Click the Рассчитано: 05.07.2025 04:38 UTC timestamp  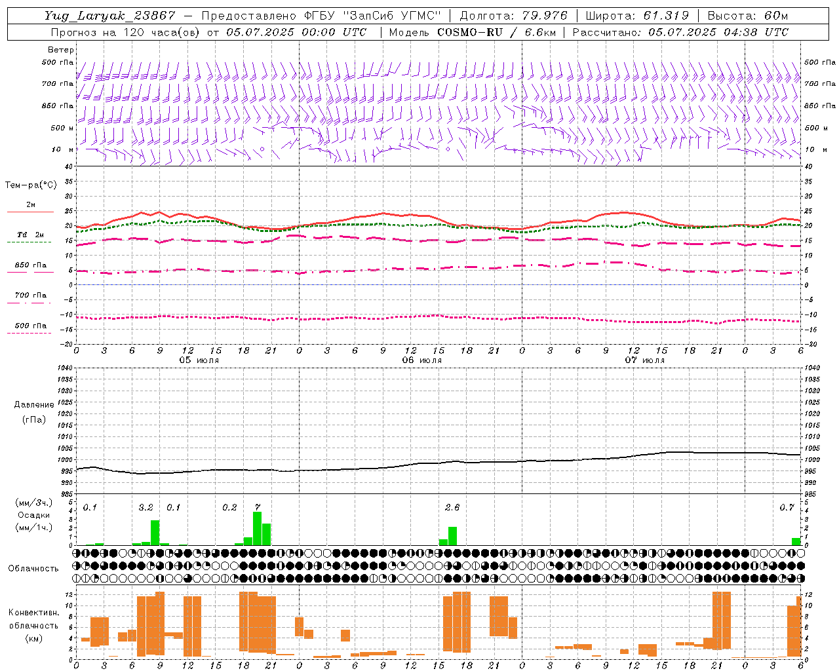pos(680,32)
